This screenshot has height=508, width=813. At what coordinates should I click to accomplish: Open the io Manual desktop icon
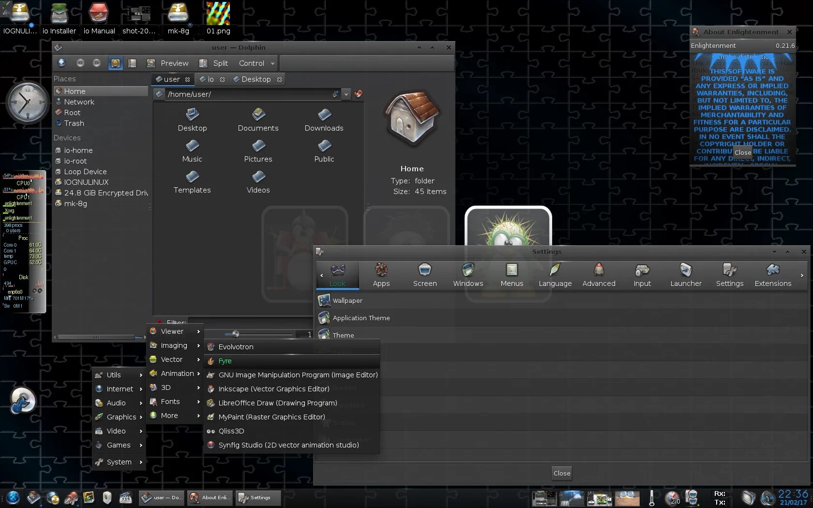tap(99, 18)
